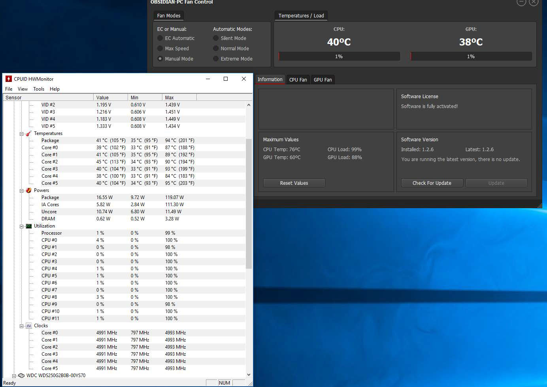
Task: Collapse the Powers tree node
Action: click(x=22, y=191)
